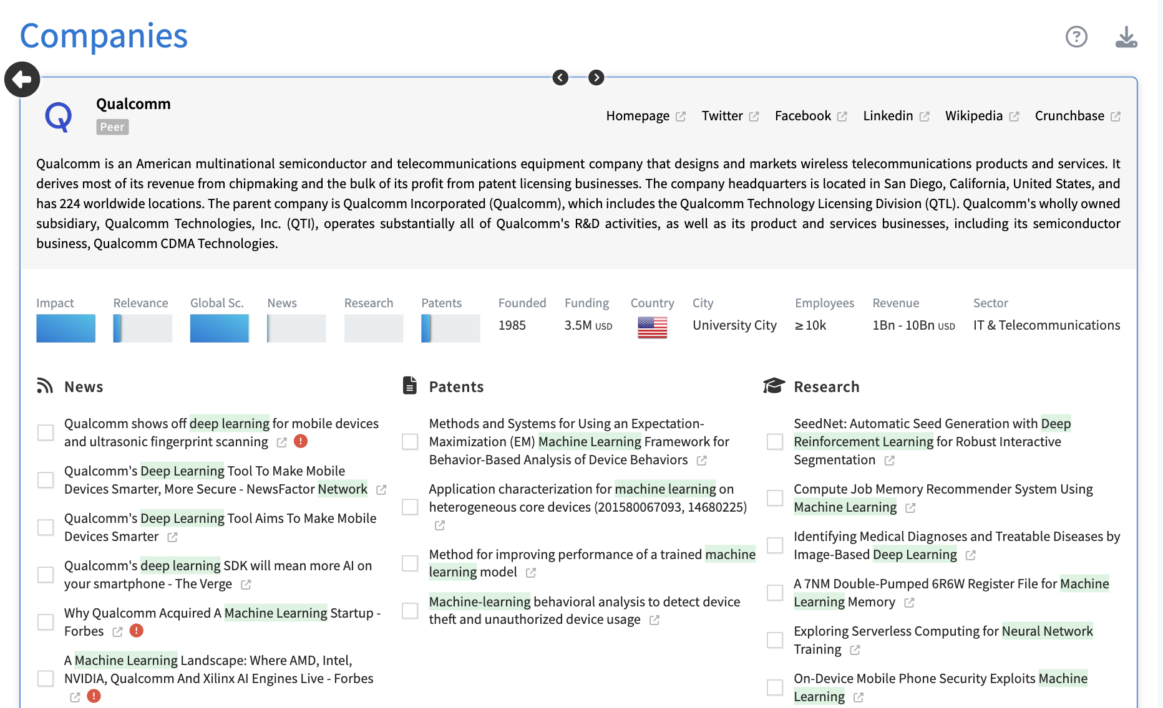Open external link for Expectation-Maximization patent
The height and width of the screenshot is (708, 1163).
tap(702, 461)
